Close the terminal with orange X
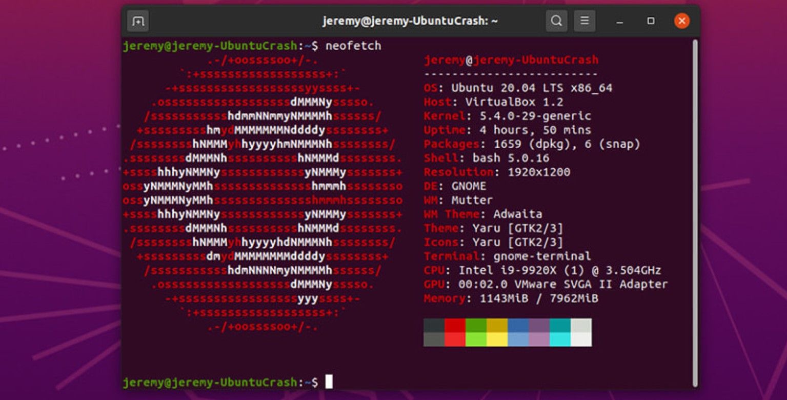 point(681,21)
